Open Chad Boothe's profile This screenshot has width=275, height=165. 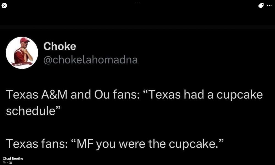pos(13,158)
